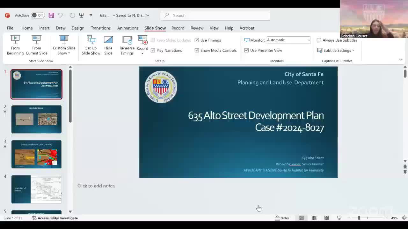Click the Save icon in title bar
This screenshot has height=229, width=408.
(x=51, y=15)
